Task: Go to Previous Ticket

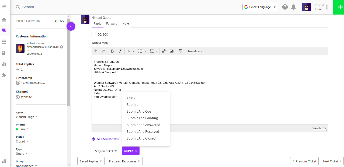Action: click(x=304, y=161)
